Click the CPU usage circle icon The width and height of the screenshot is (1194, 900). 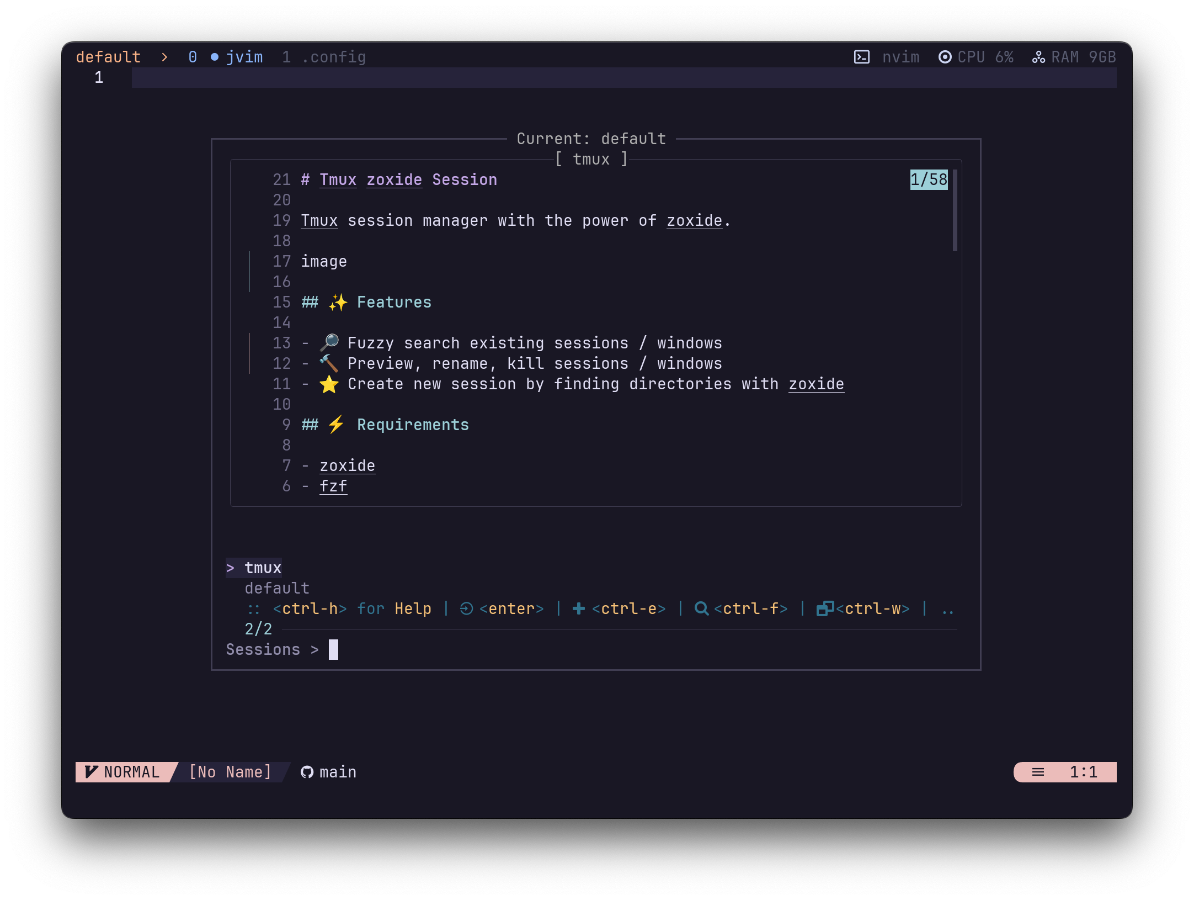tap(945, 57)
